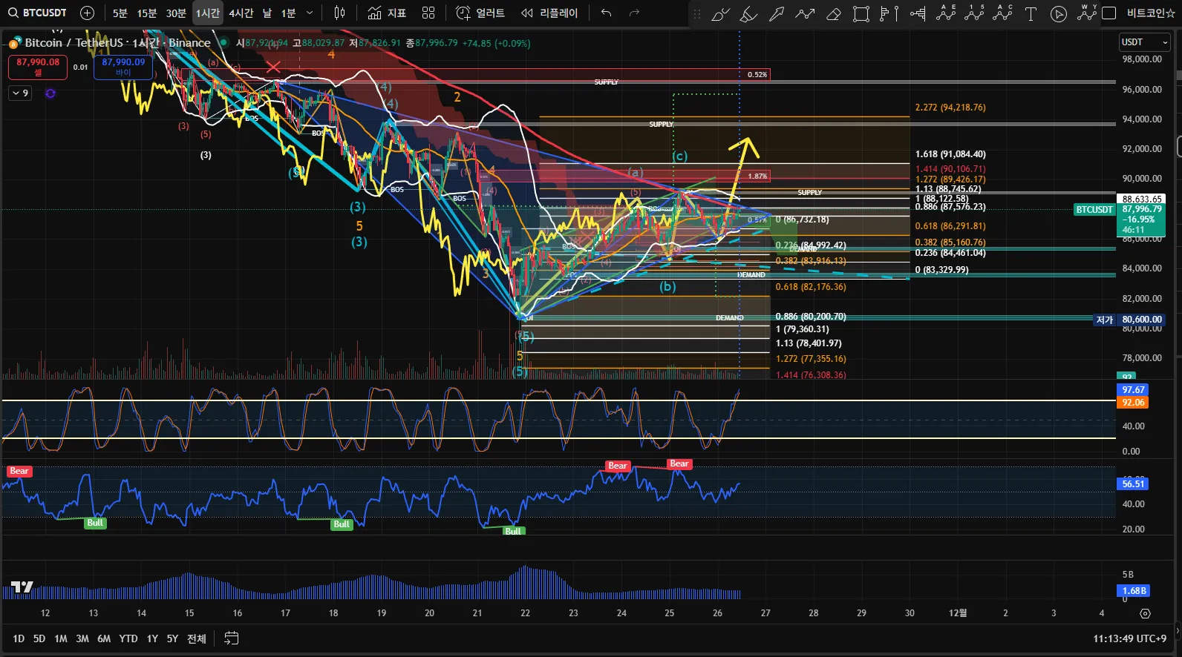Click the undo arrow
Image resolution: width=1182 pixels, height=657 pixels.
point(607,13)
